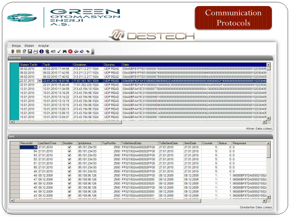Click the Sent list vertical scrollbar thumb

coord(268,152)
